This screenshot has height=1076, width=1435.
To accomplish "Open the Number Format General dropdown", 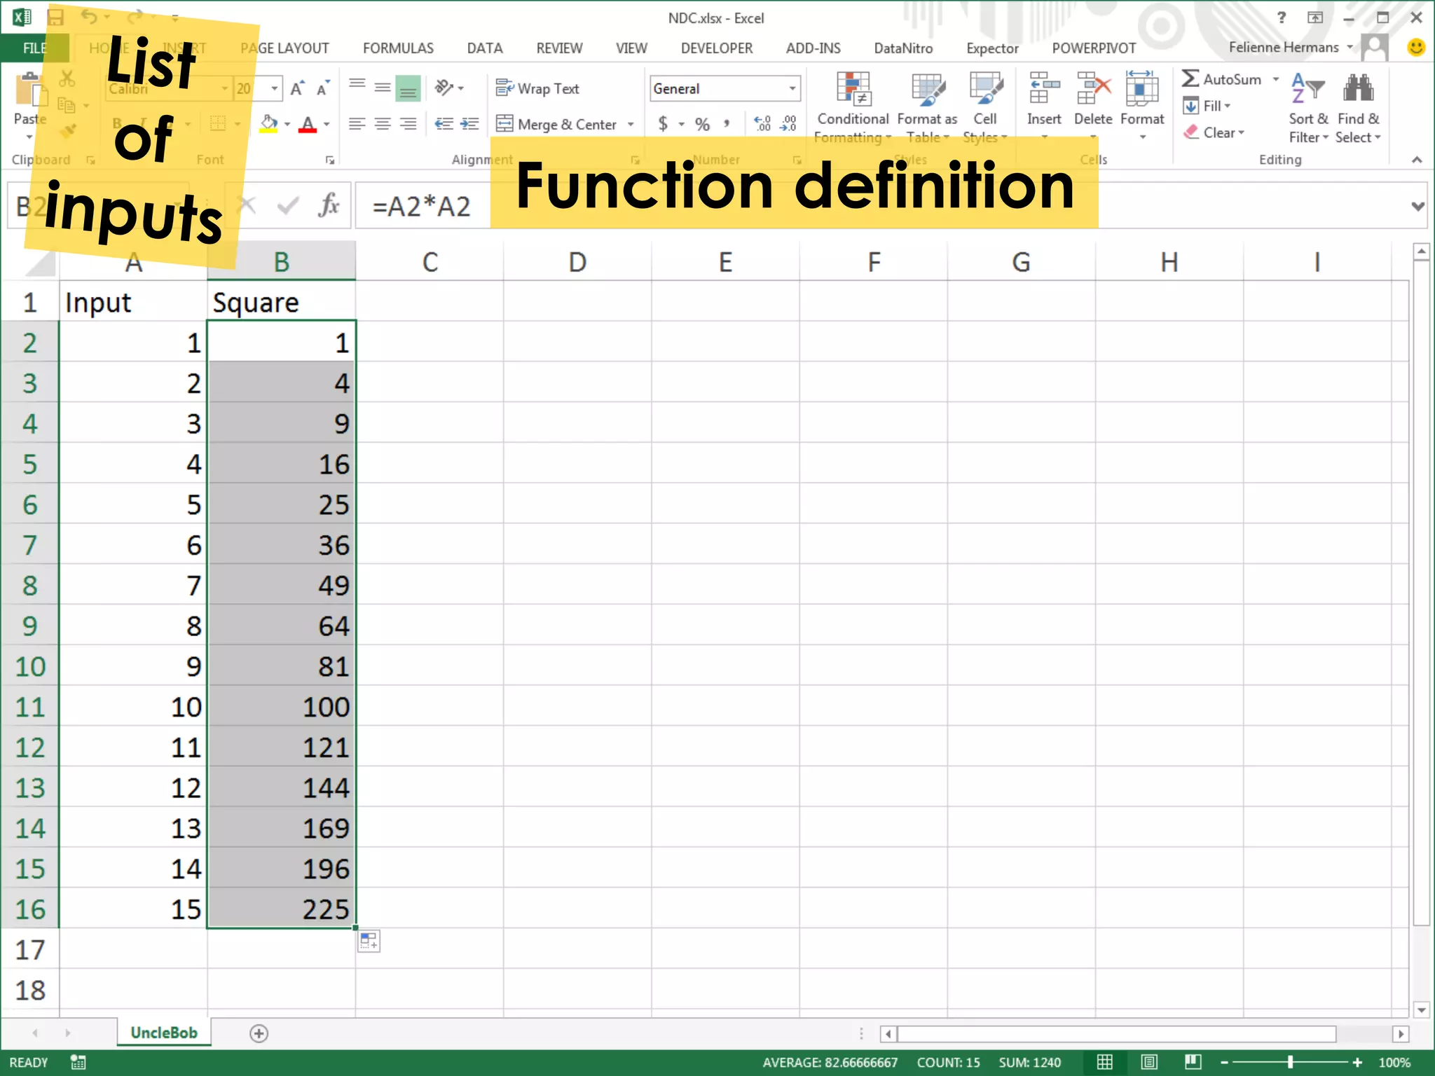I will click(792, 89).
